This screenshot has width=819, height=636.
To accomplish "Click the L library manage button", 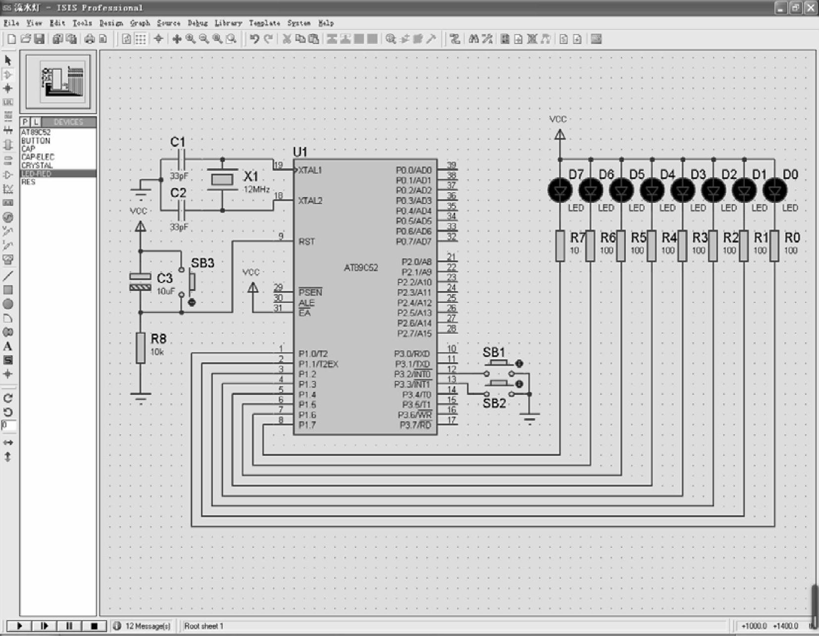I will click(36, 122).
